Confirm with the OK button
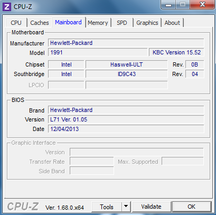The height and width of the screenshot is (215, 216). tap(192, 207)
